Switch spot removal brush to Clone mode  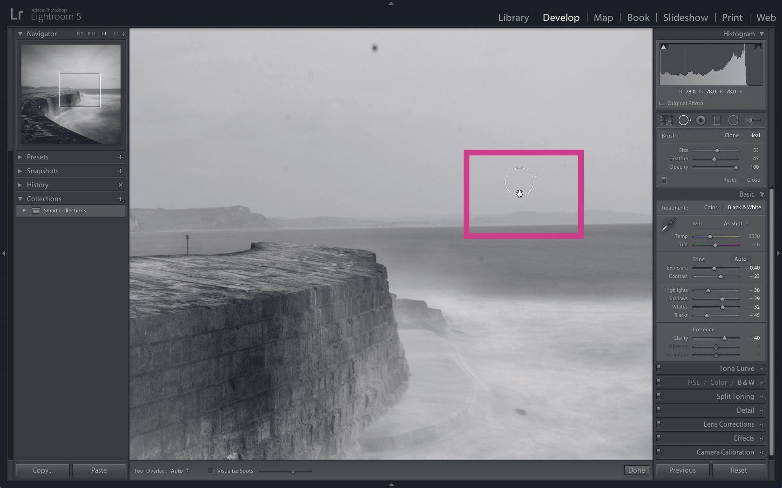click(x=731, y=135)
